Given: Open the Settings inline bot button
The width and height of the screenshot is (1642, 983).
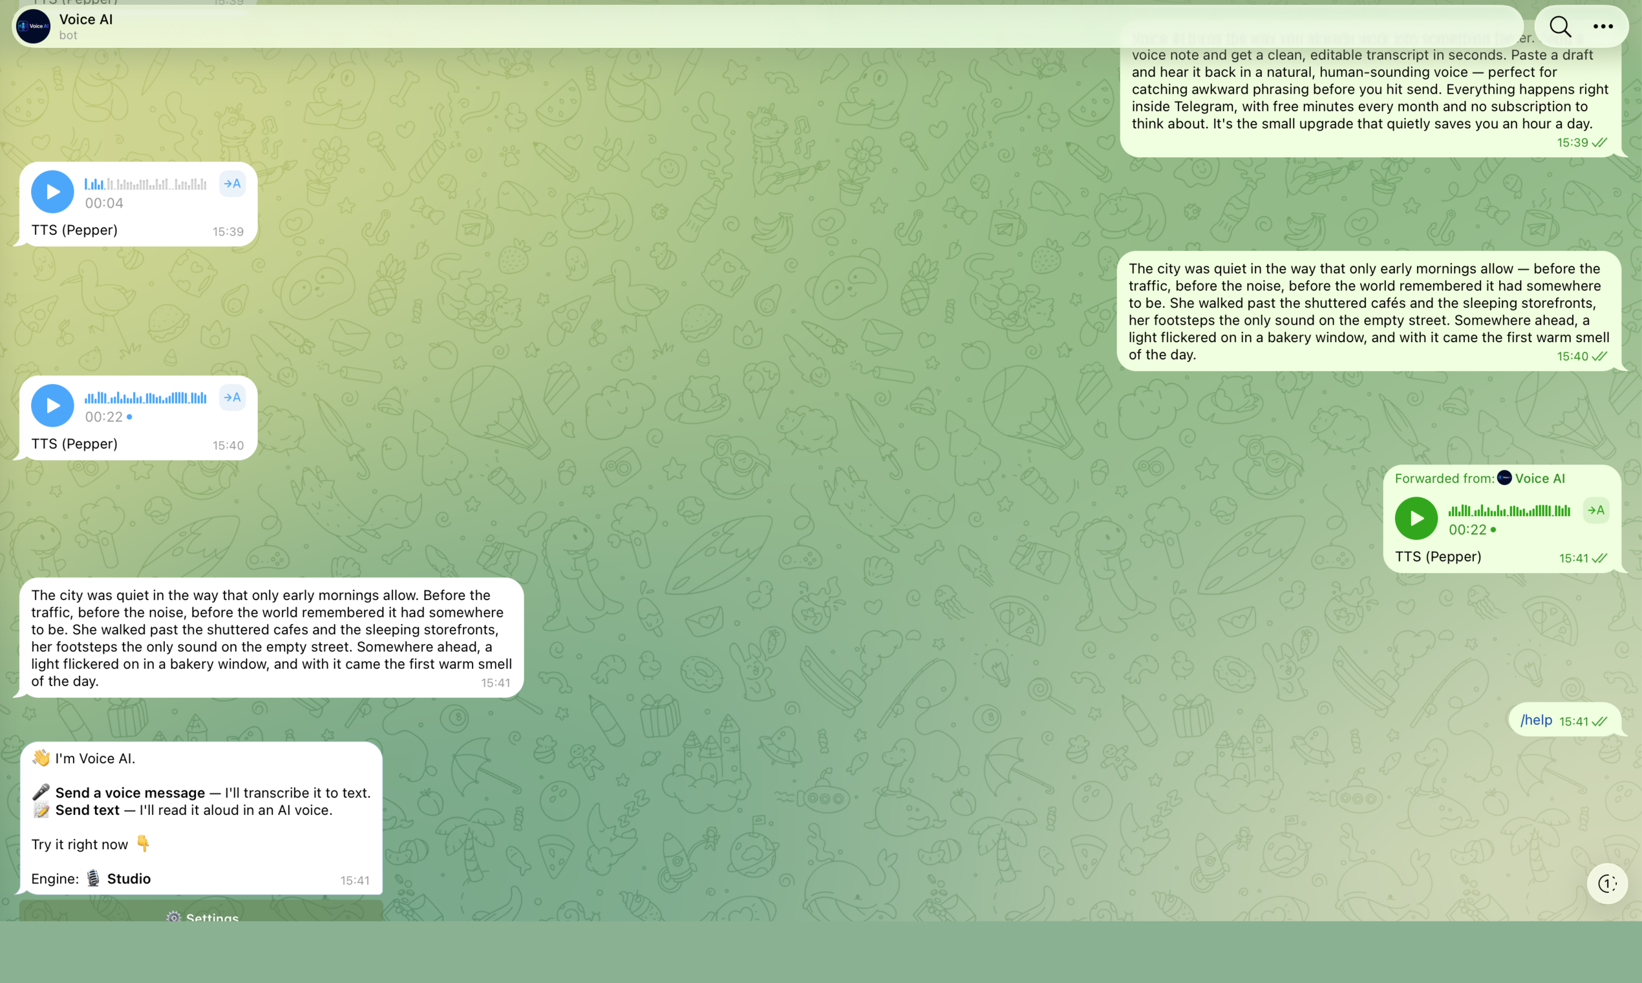Looking at the screenshot, I should pyautogui.click(x=201, y=912).
